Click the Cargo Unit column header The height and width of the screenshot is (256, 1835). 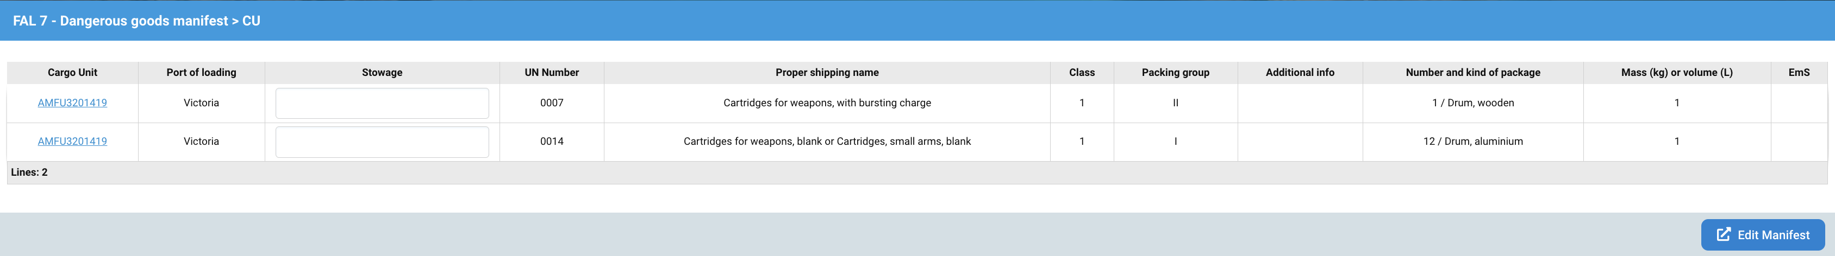[72, 73]
